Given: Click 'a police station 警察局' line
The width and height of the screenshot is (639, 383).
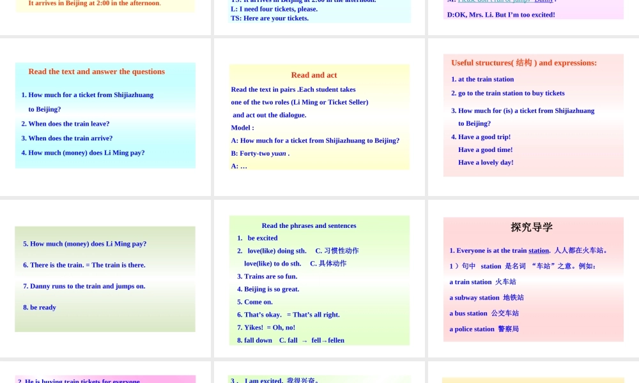Looking at the screenshot, I should pos(484,329).
